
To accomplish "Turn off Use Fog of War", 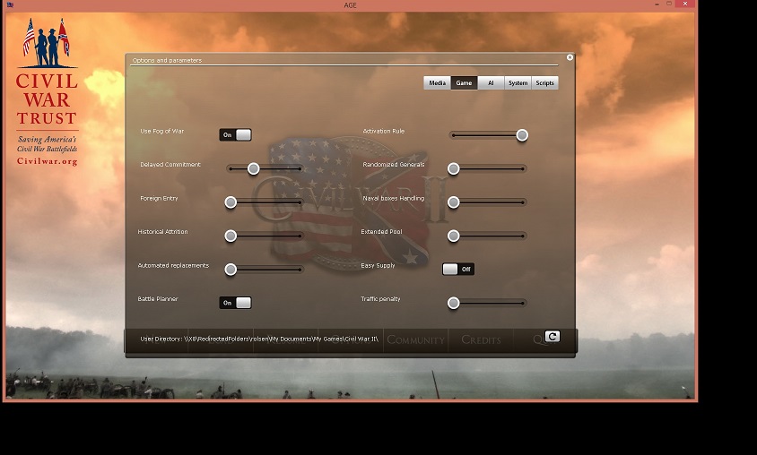I will click(235, 135).
